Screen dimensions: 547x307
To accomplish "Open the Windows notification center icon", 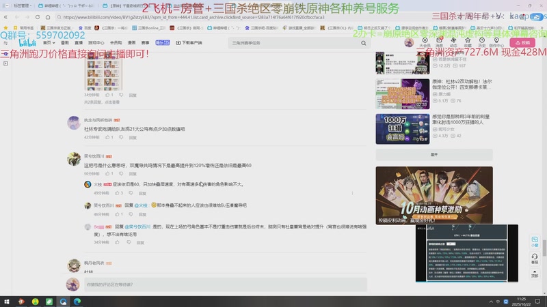I will click(537, 302).
